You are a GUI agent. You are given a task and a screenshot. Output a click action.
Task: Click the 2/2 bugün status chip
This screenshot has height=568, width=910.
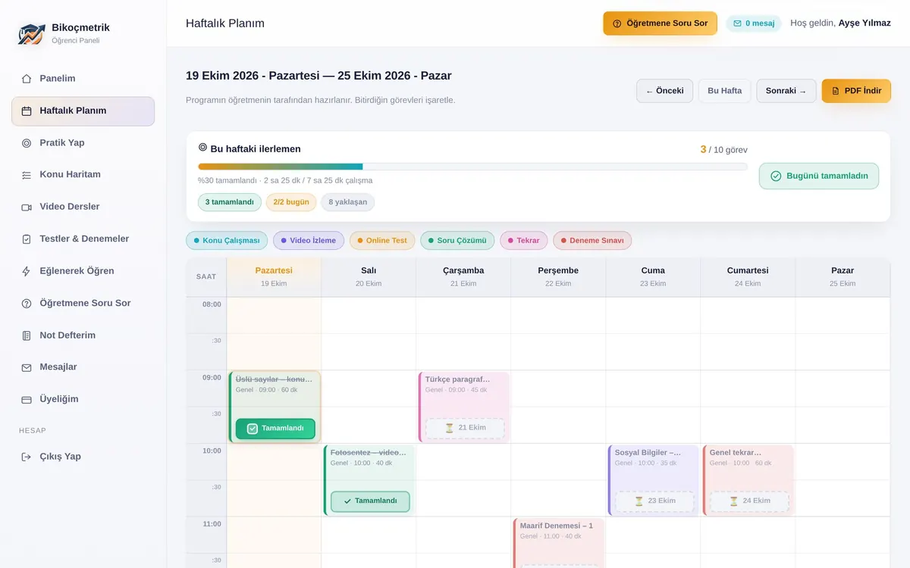pyautogui.click(x=291, y=202)
